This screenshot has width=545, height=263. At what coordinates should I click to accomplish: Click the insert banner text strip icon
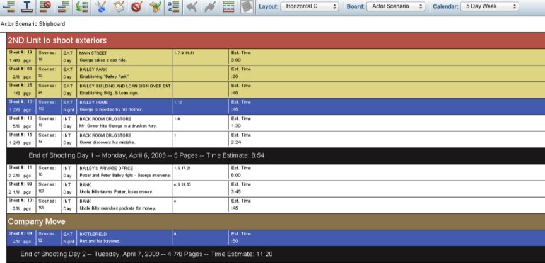(x=26, y=6)
